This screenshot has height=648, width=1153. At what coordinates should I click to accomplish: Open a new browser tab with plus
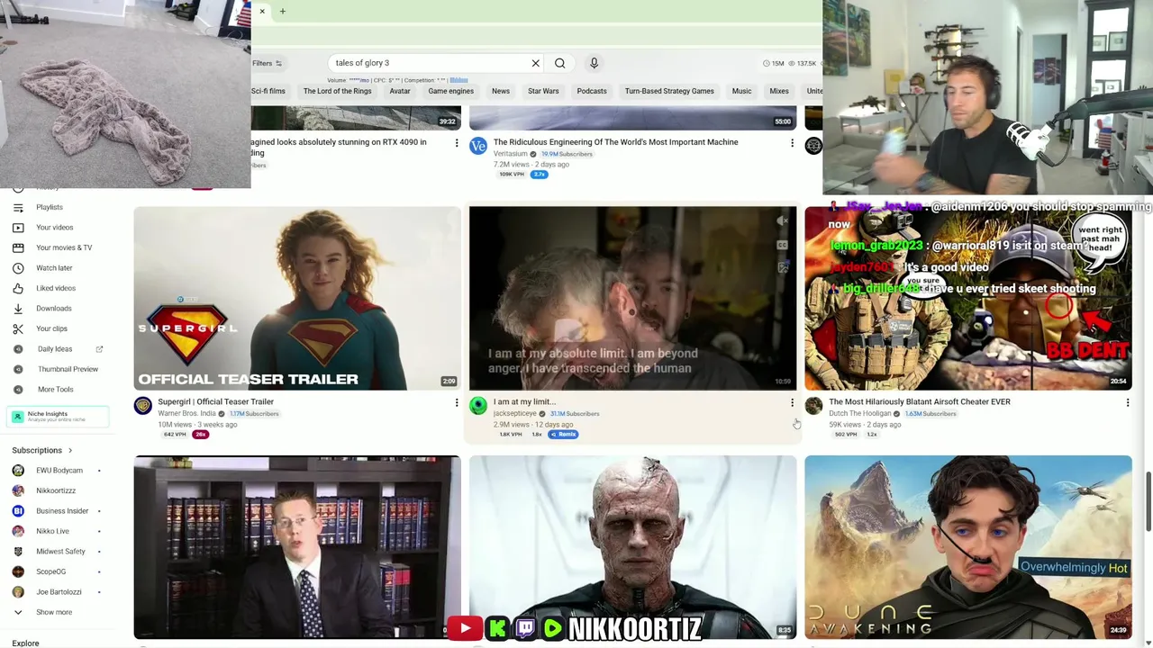[x=282, y=12]
